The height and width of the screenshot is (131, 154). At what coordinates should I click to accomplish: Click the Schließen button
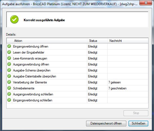click(138, 123)
